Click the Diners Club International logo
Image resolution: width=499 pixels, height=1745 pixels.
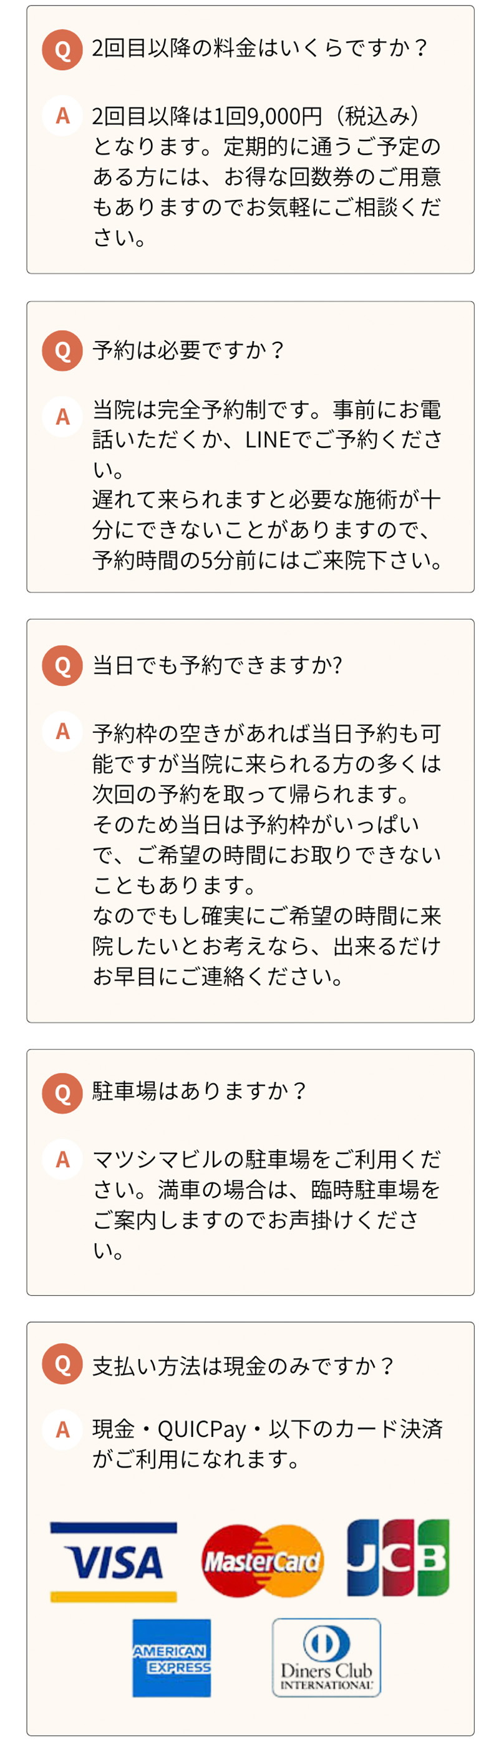click(326, 1658)
